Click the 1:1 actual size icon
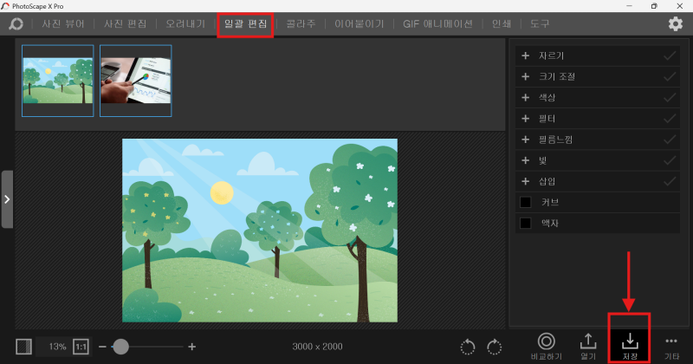693x364 pixels. point(81,347)
